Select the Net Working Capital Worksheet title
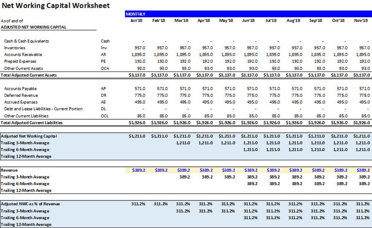 pyautogui.click(x=55, y=6)
